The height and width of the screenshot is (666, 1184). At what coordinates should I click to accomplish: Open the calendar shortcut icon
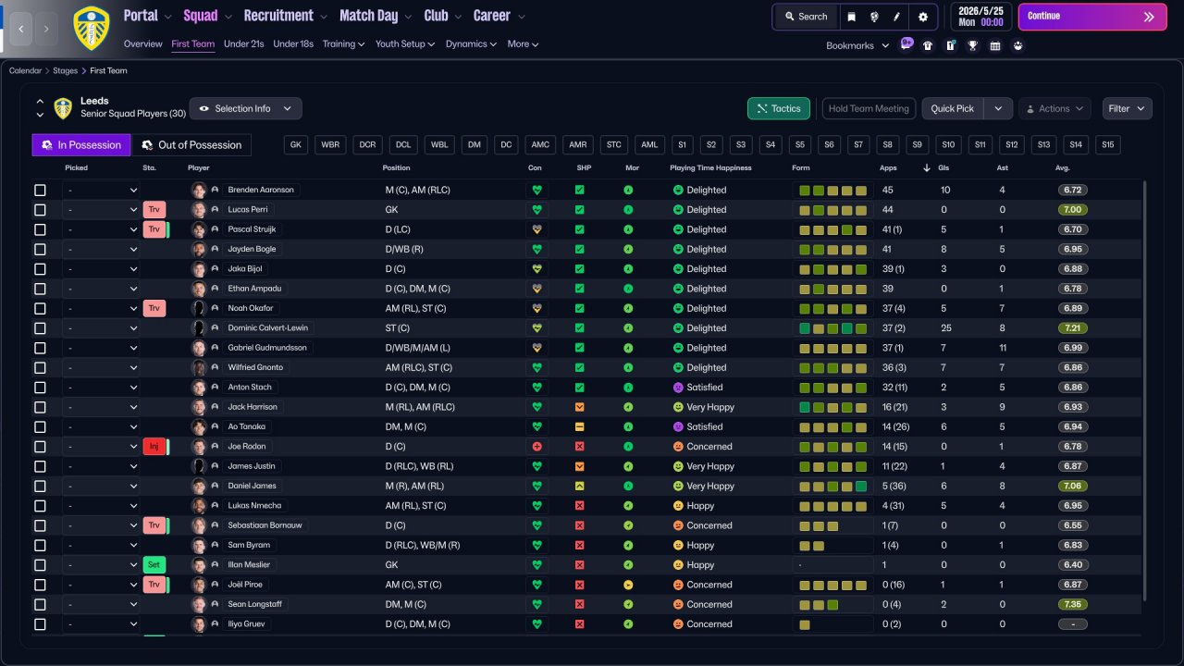click(995, 45)
